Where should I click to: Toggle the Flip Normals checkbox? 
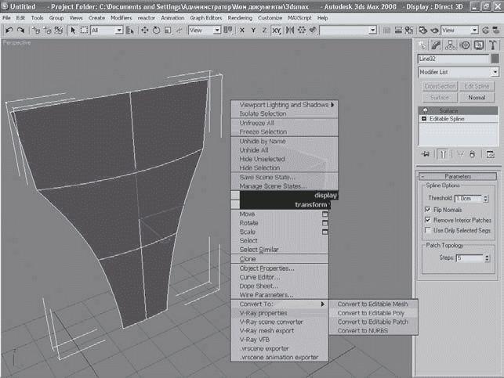[x=427, y=211]
